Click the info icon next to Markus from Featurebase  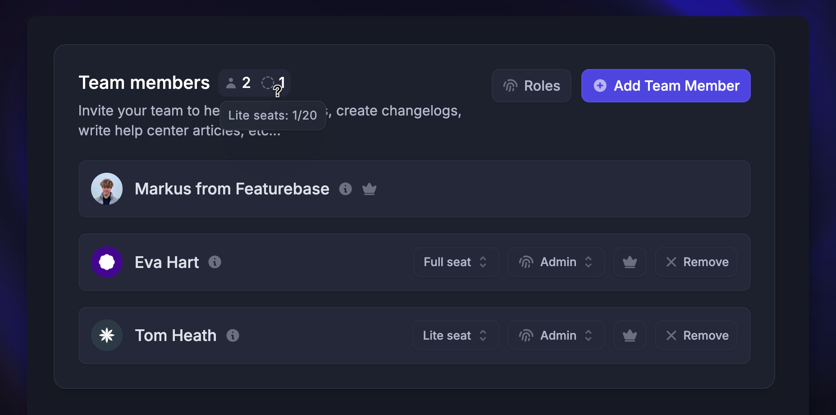346,189
